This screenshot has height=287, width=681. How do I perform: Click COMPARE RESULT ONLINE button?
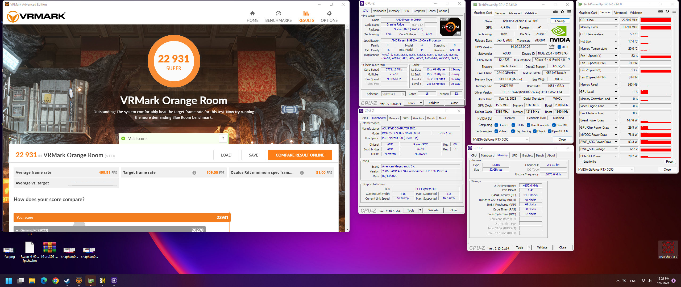pos(300,155)
